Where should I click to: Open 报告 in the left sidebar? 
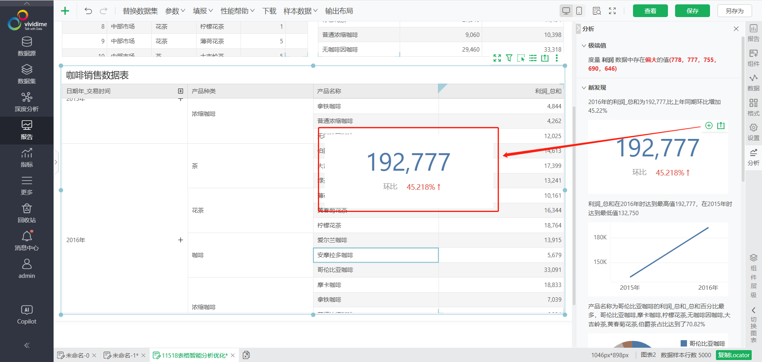pyautogui.click(x=27, y=130)
